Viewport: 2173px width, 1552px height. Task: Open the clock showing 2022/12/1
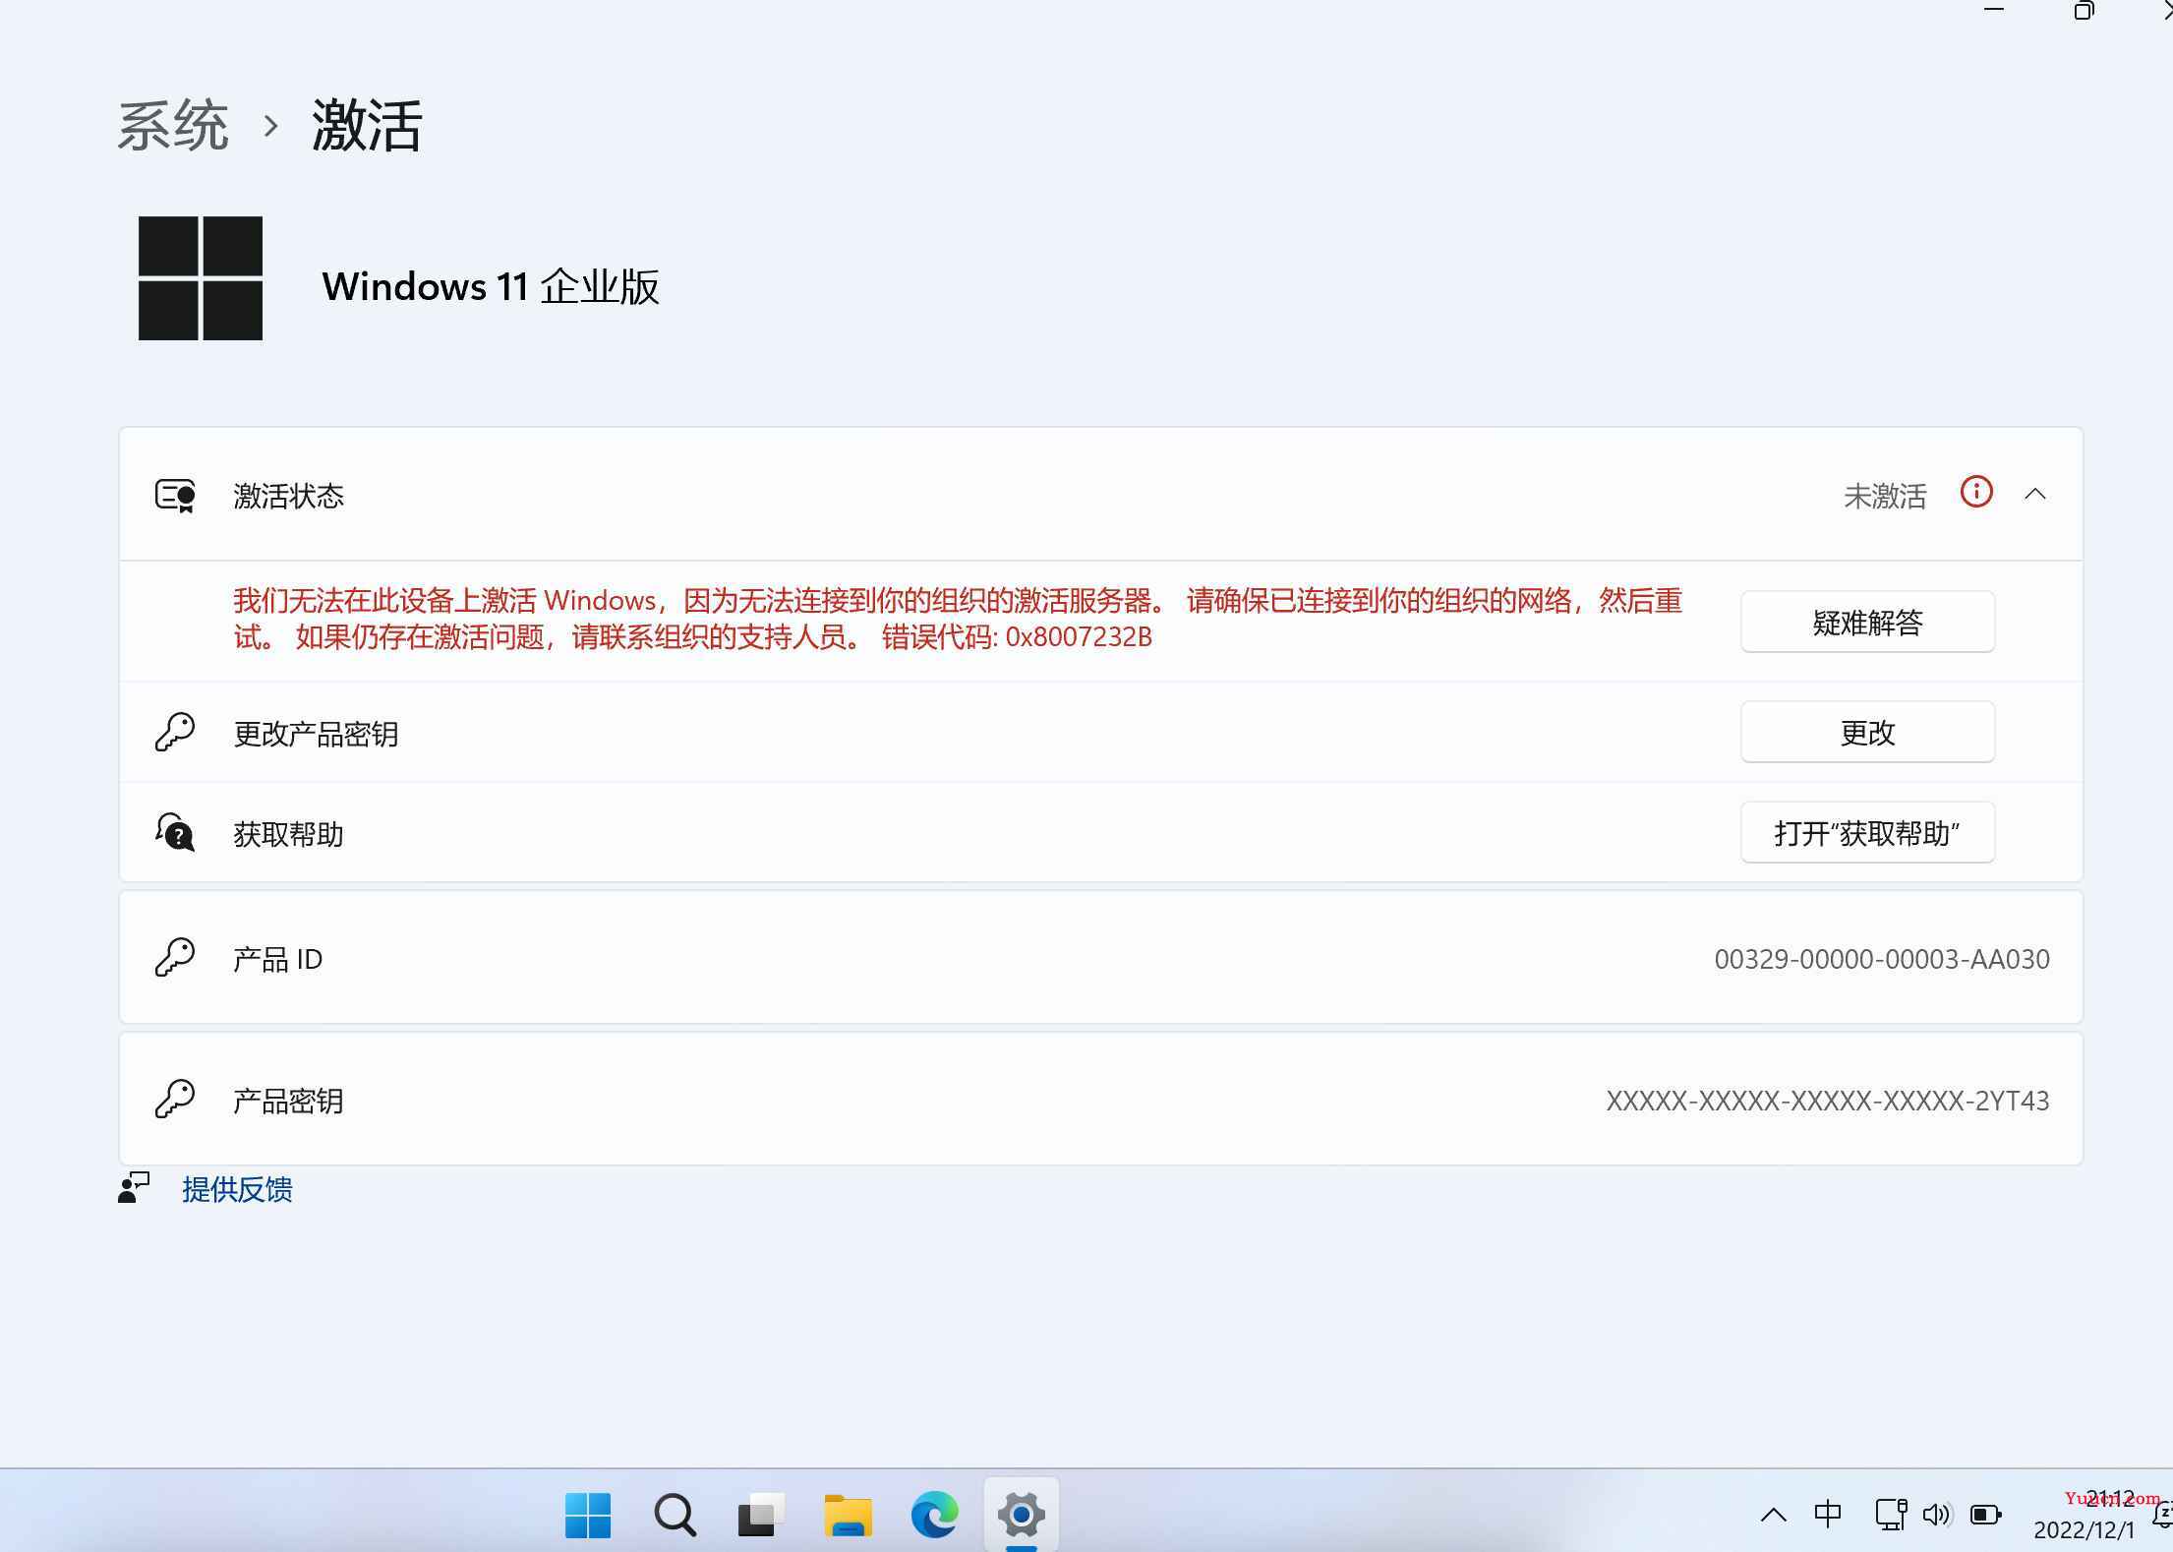[2085, 1516]
